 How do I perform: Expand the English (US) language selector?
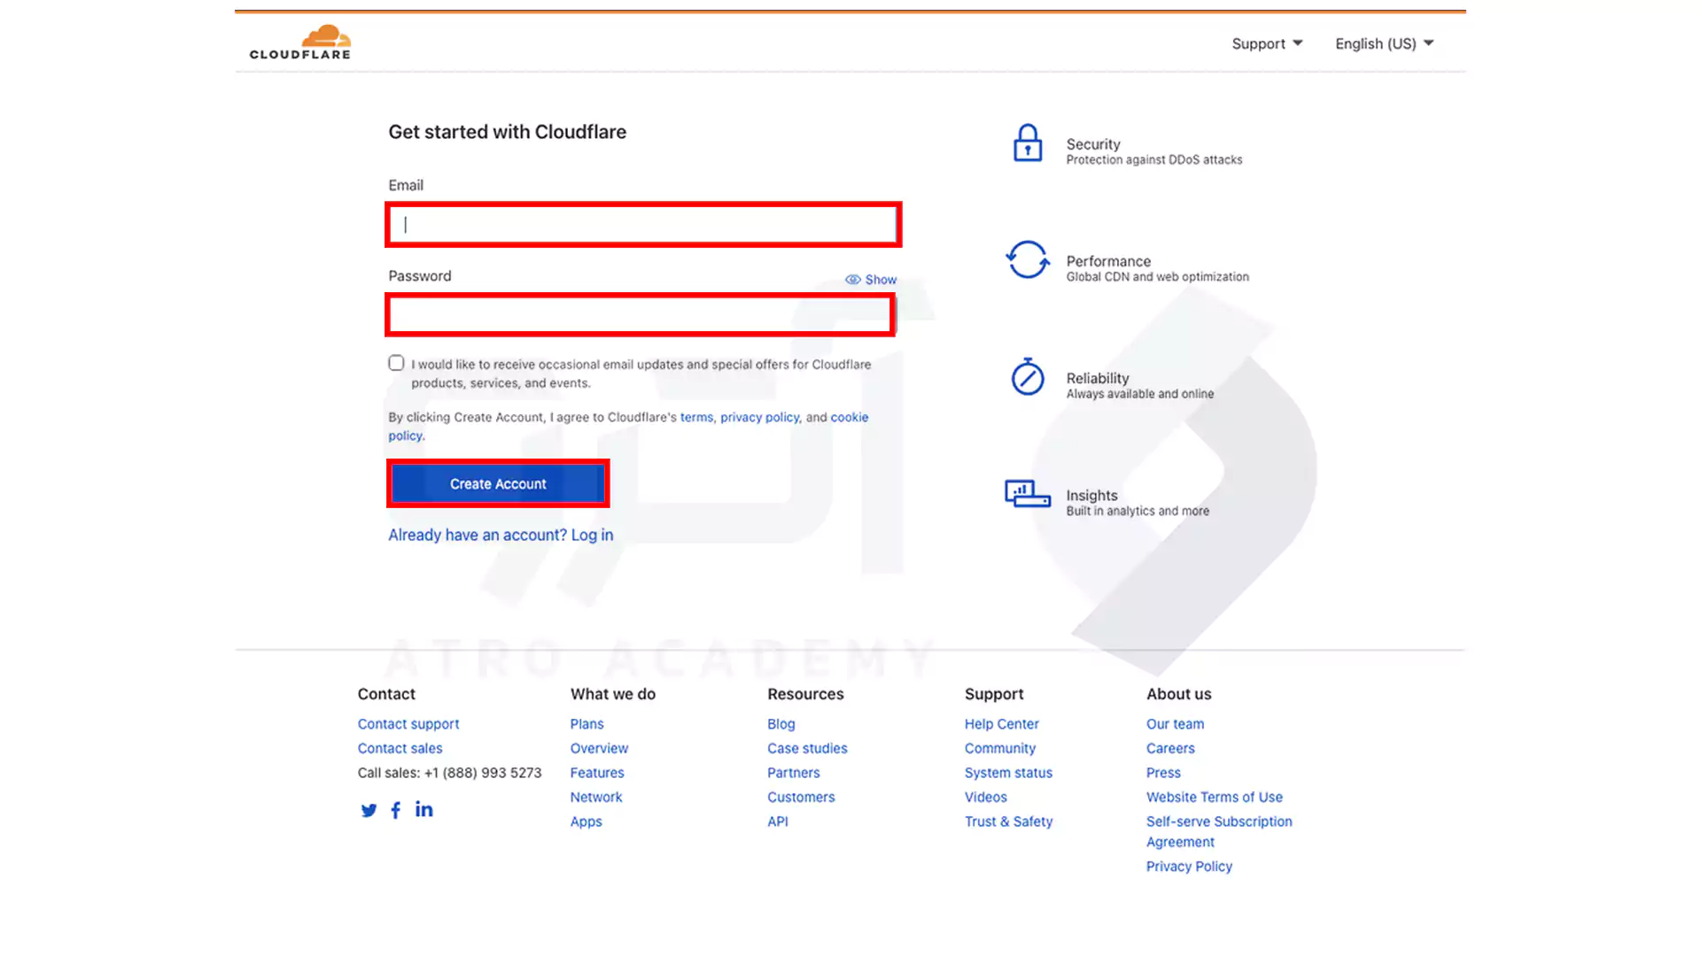[1385, 43]
